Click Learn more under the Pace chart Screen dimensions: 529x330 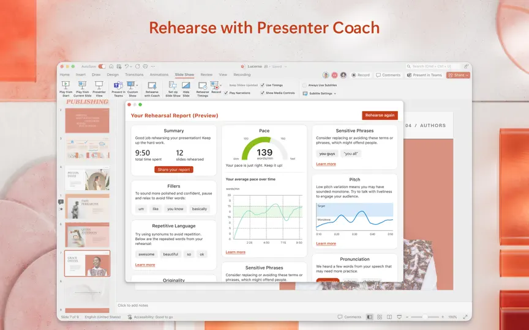pyautogui.click(x=236, y=252)
